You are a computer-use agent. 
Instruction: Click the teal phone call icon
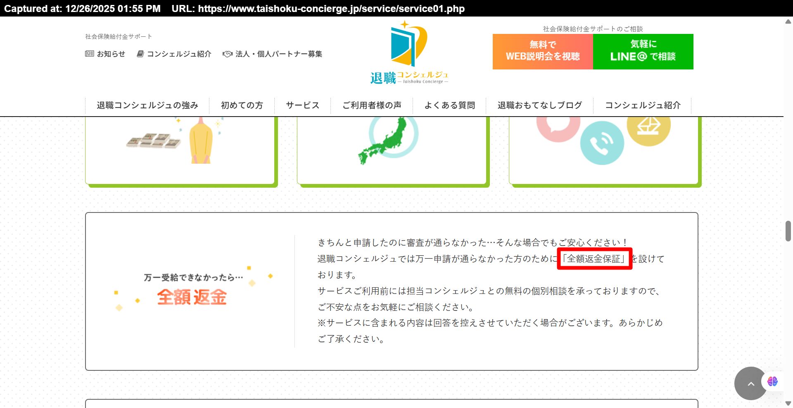tap(602, 143)
